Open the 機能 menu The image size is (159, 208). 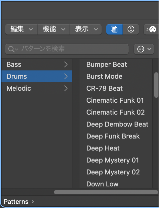coord(54,29)
